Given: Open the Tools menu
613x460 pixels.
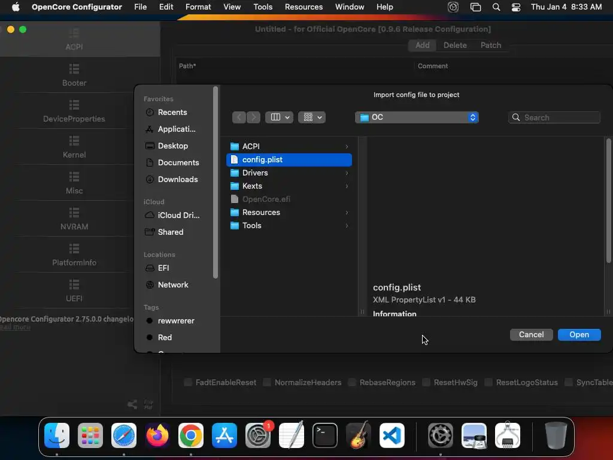Looking at the screenshot, I should click(263, 7).
